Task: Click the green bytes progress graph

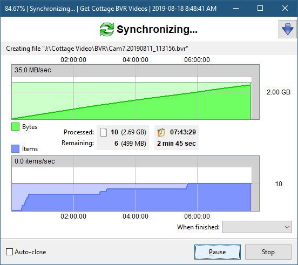Action: pyautogui.click(x=136, y=92)
